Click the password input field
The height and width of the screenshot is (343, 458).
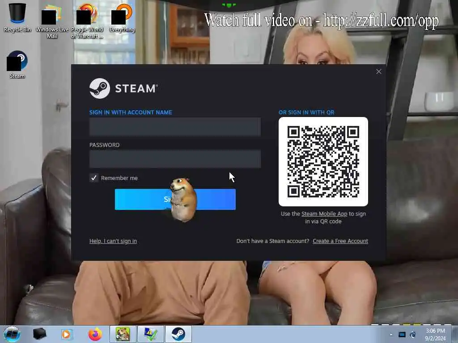click(x=175, y=159)
